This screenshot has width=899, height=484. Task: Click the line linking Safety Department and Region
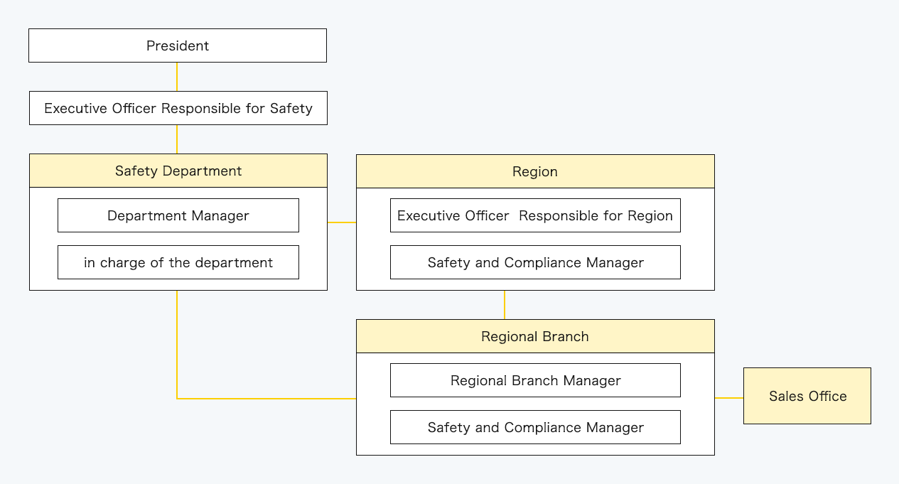(341, 222)
